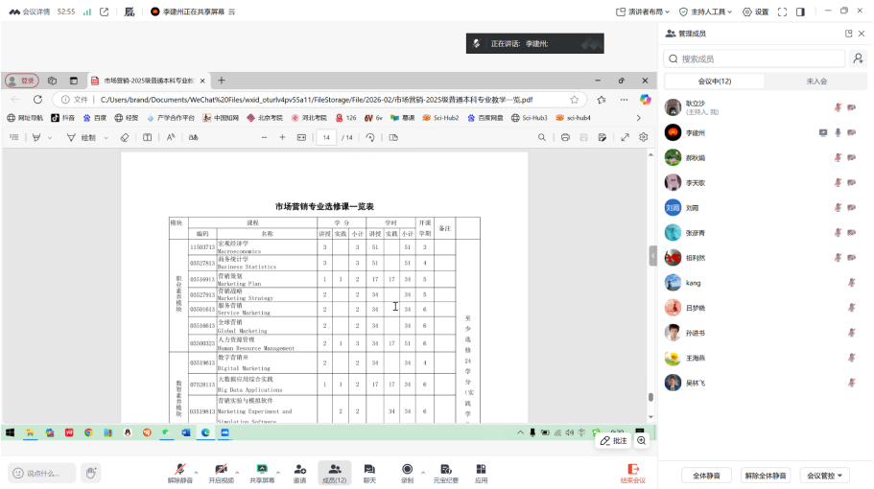This screenshot has width=874, height=489.
Task: Open 共享屏幕 screen sharing
Action: (261, 472)
